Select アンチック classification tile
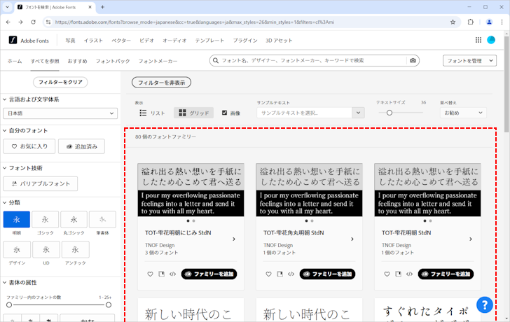The height and width of the screenshot is (322, 510). [x=76, y=249]
